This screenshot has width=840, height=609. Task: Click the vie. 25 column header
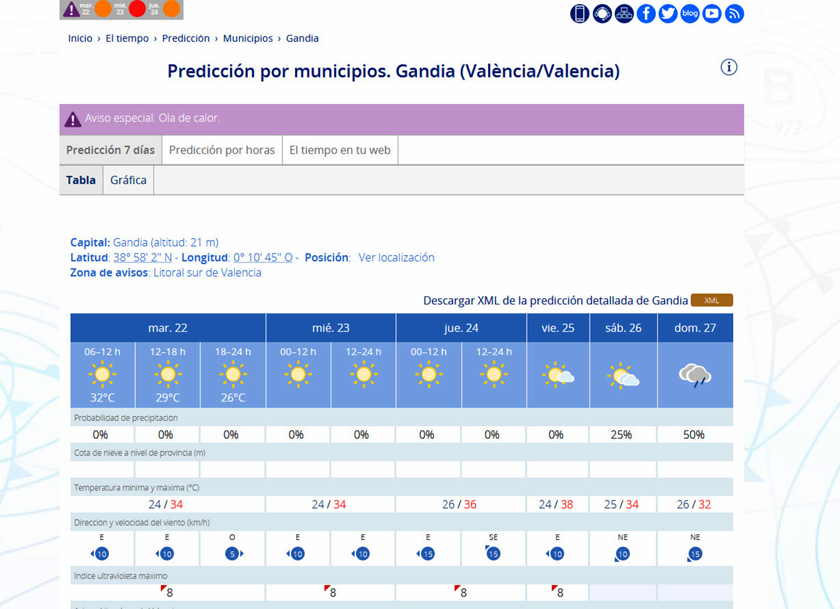(x=558, y=328)
